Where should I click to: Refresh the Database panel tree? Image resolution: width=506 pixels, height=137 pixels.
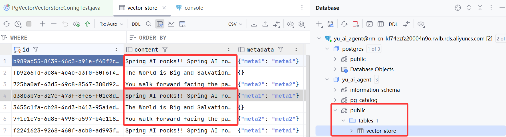[344, 24]
